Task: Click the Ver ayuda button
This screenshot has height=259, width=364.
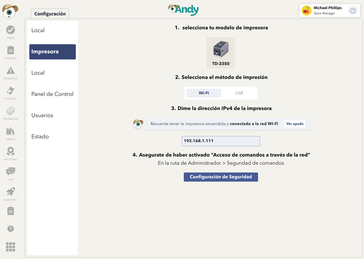Action: (295, 124)
